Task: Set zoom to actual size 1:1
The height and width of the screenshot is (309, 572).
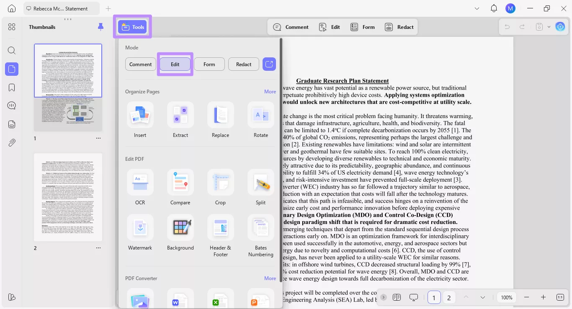Action: [560, 297]
